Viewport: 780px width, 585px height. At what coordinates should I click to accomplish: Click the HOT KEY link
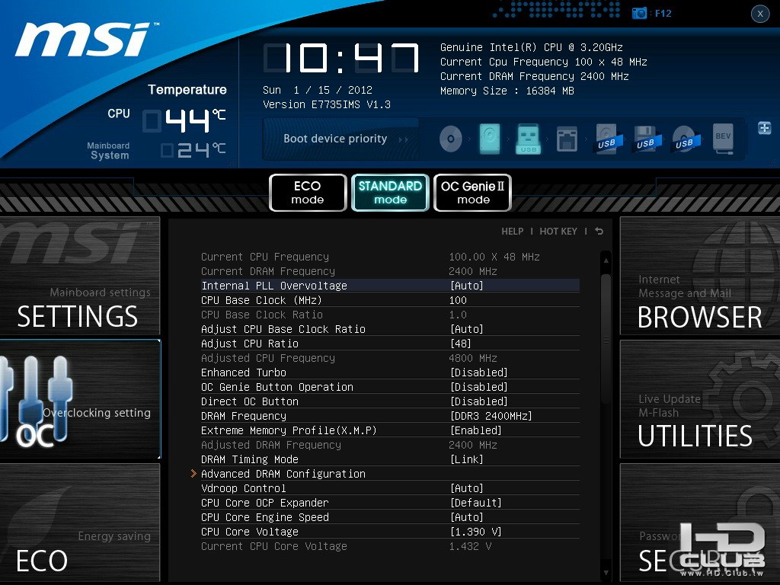(558, 232)
